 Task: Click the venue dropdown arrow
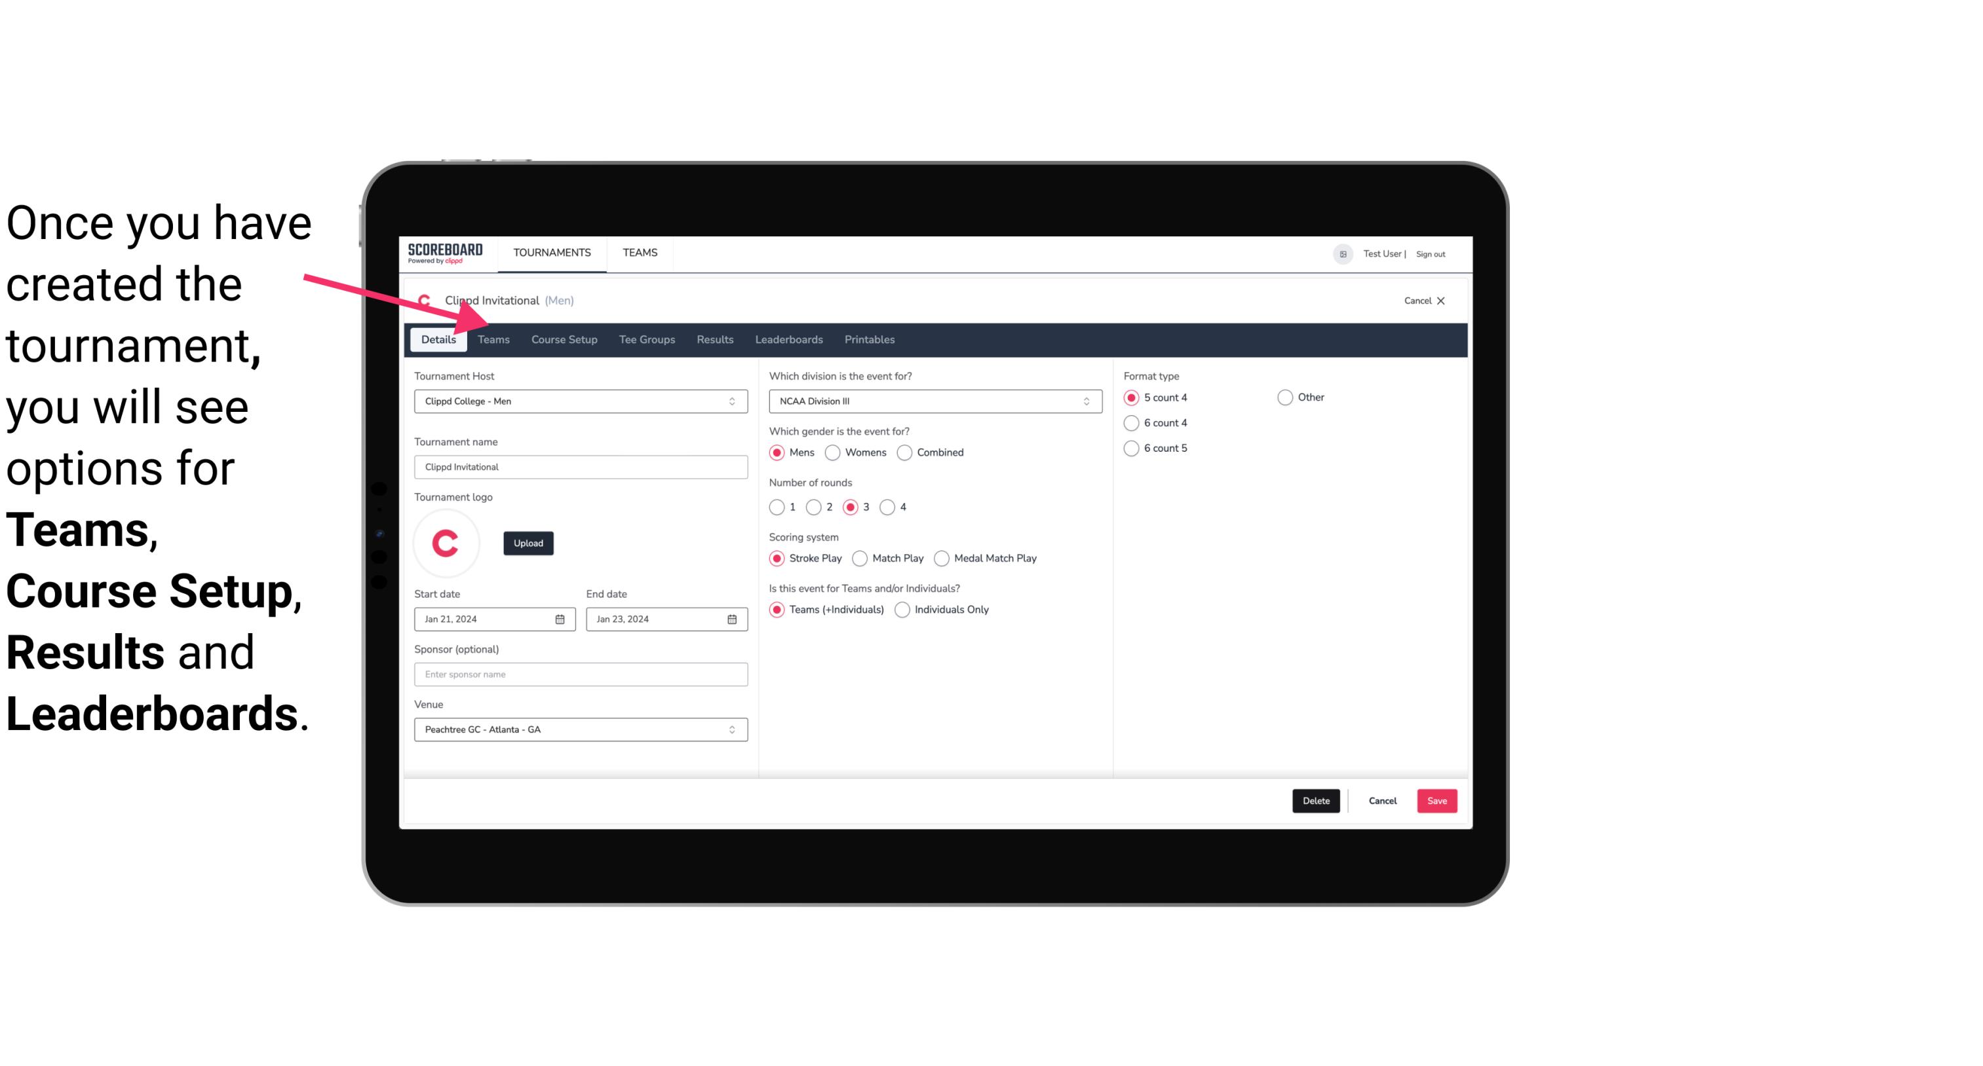(x=734, y=729)
